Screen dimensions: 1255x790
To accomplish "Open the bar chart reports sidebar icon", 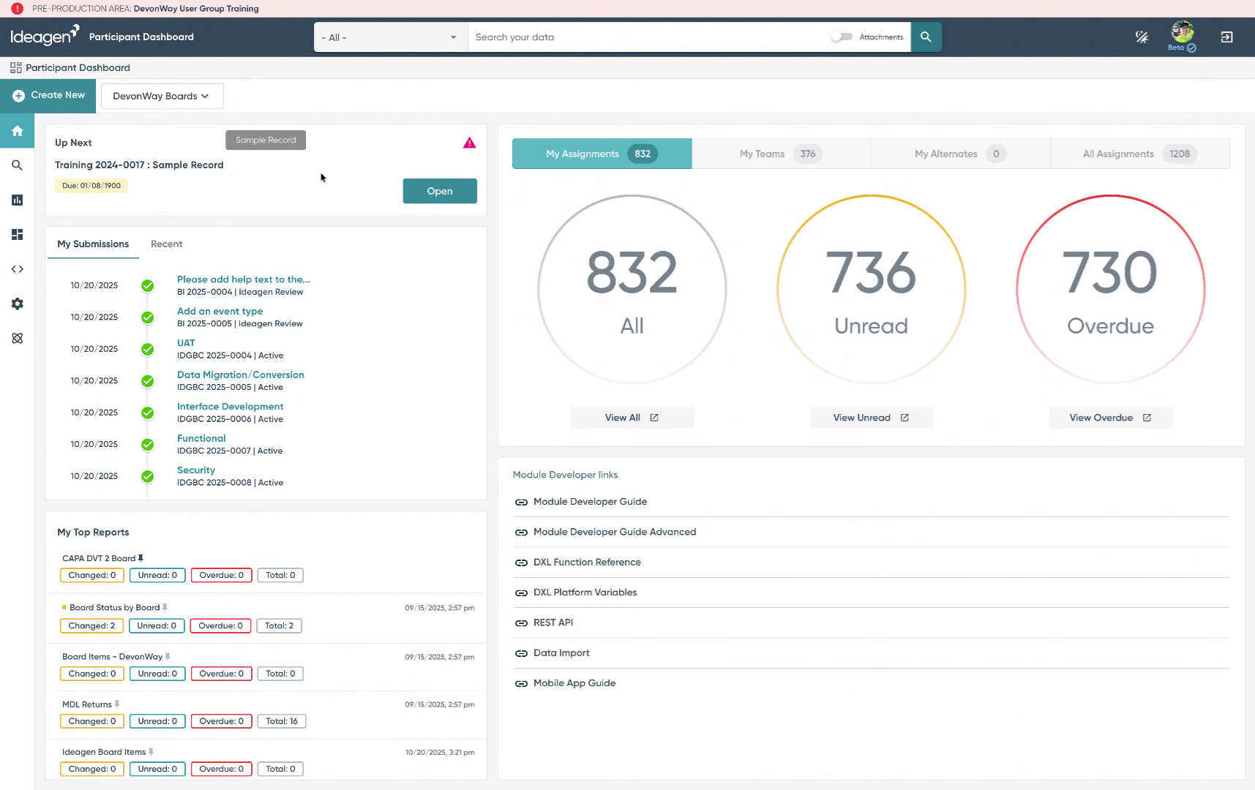I will point(17,200).
